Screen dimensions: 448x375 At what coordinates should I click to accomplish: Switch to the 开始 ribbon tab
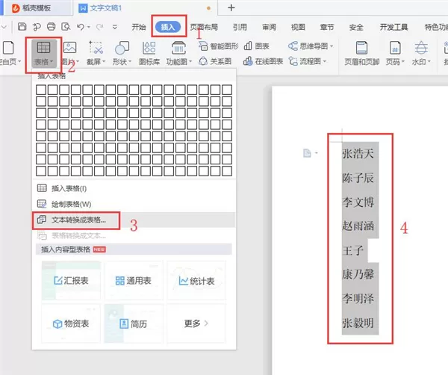click(x=139, y=27)
